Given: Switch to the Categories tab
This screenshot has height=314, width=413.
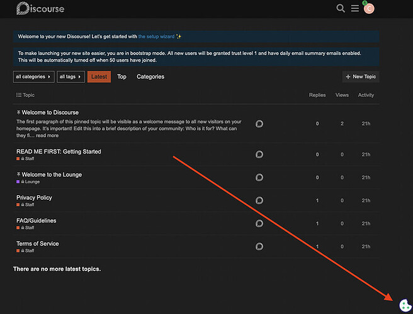Looking at the screenshot, I should point(150,77).
